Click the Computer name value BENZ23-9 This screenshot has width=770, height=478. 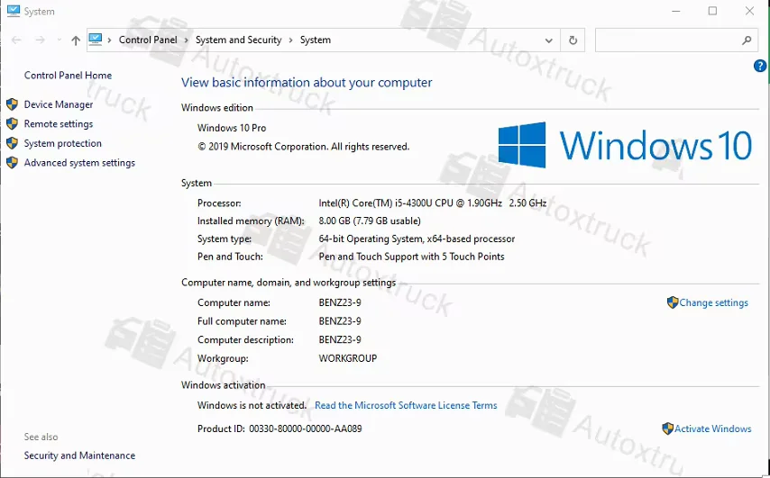coord(340,302)
